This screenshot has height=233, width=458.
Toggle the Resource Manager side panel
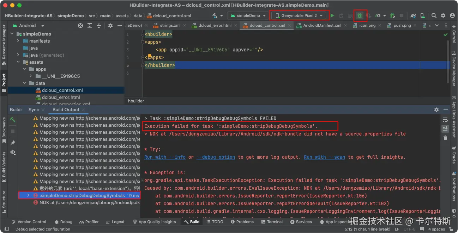[4, 45]
